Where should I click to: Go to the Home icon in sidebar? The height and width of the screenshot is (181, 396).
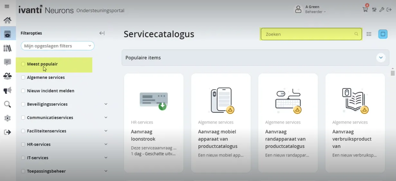tap(7, 20)
